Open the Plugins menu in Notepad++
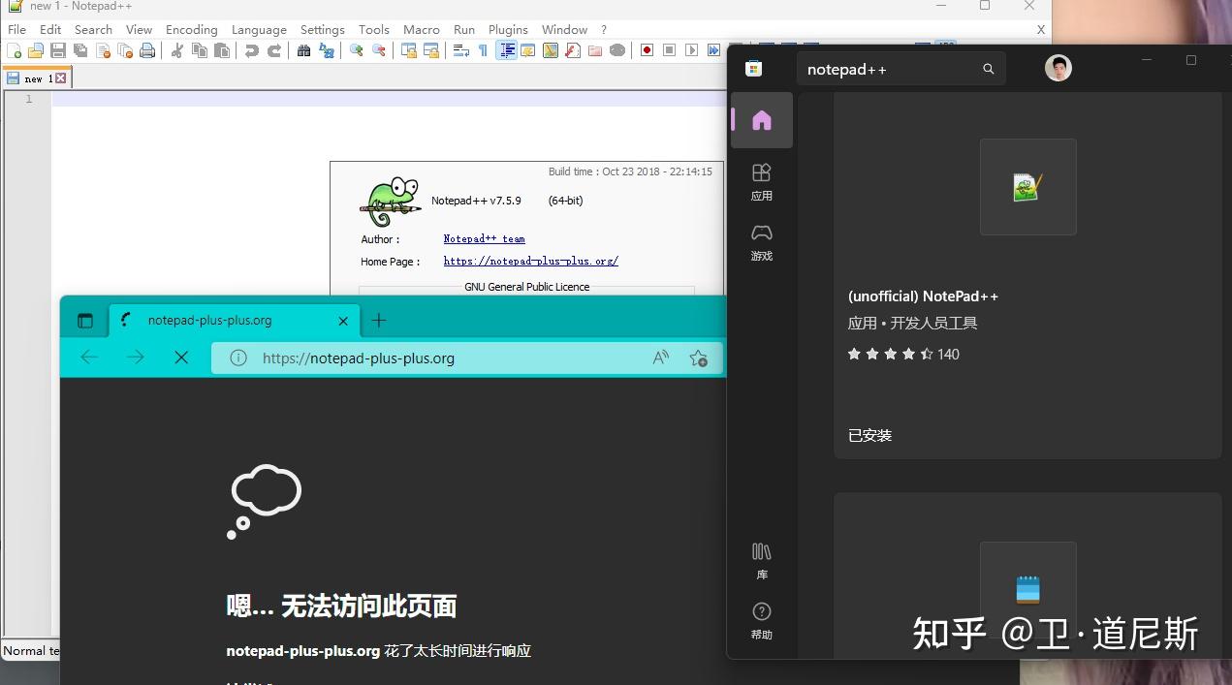 [508, 29]
